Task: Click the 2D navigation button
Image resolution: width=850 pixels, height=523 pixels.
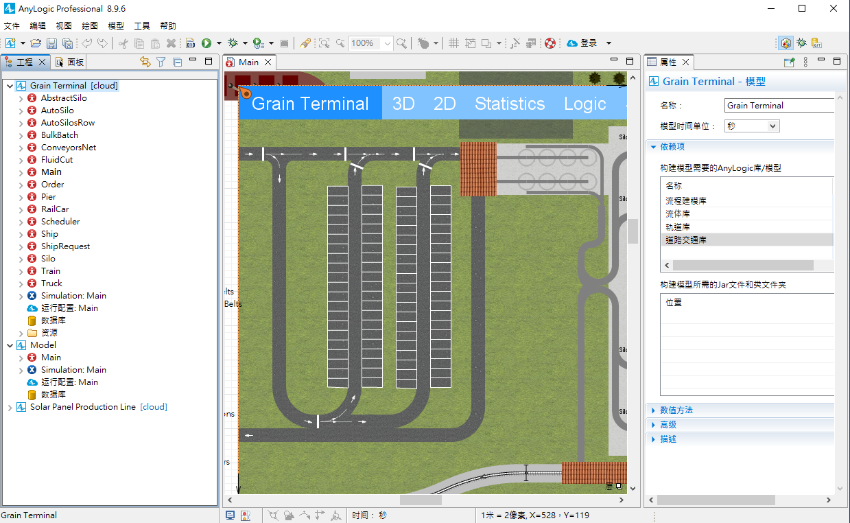Action: pyautogui.click(x=445, y=104)
